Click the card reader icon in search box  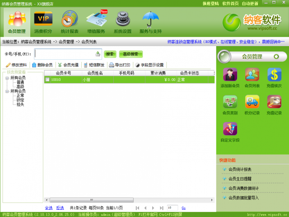(x=98, y=54)
